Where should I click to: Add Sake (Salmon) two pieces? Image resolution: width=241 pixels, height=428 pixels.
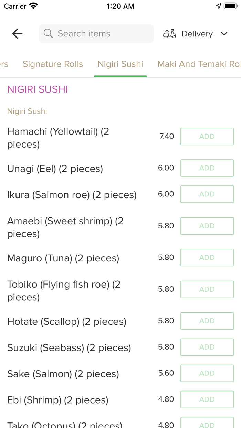(207, 373)
